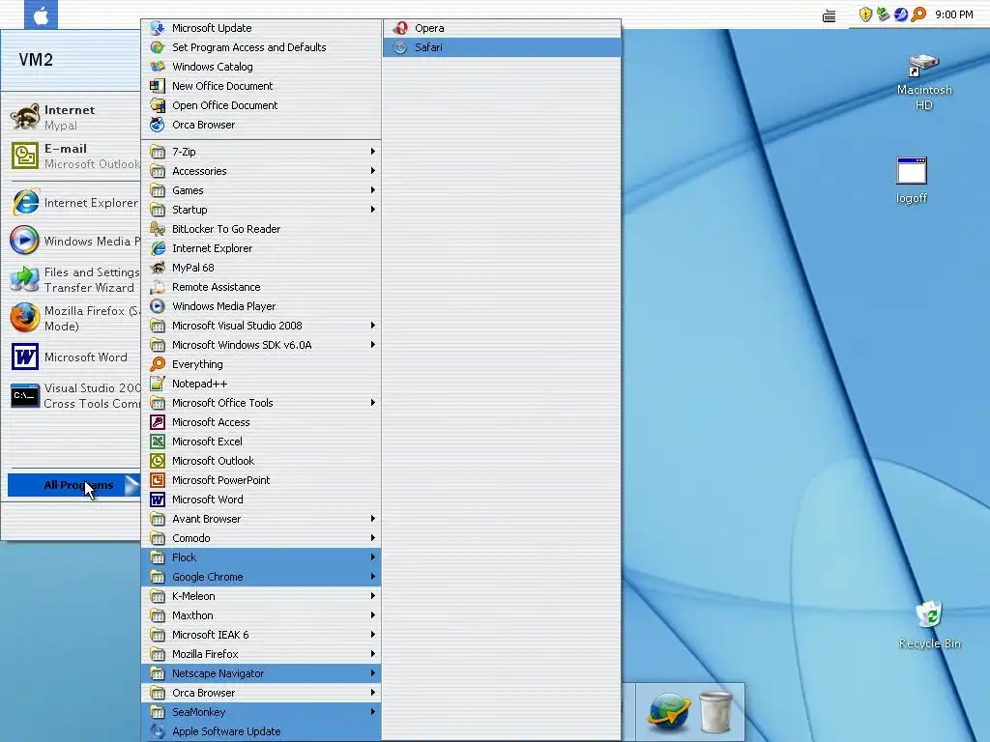This screenshot has width=990, height=742.
Task: Select the logoff desktop shortcut
Action: click(x=912, y=181)
